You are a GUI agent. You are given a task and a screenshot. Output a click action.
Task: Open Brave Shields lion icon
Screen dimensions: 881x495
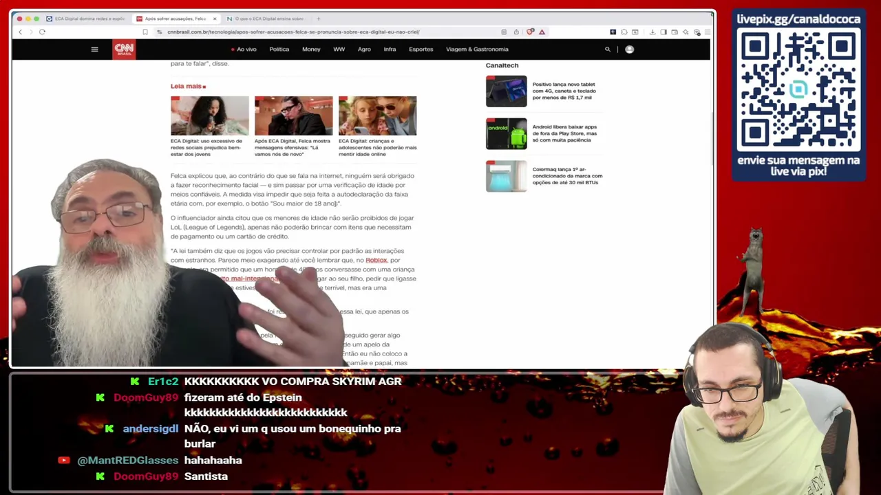click(530, 32)
